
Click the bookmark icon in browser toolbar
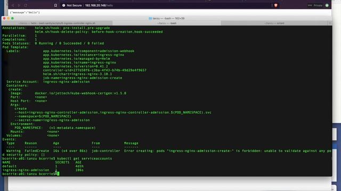(x=55, y=5)
